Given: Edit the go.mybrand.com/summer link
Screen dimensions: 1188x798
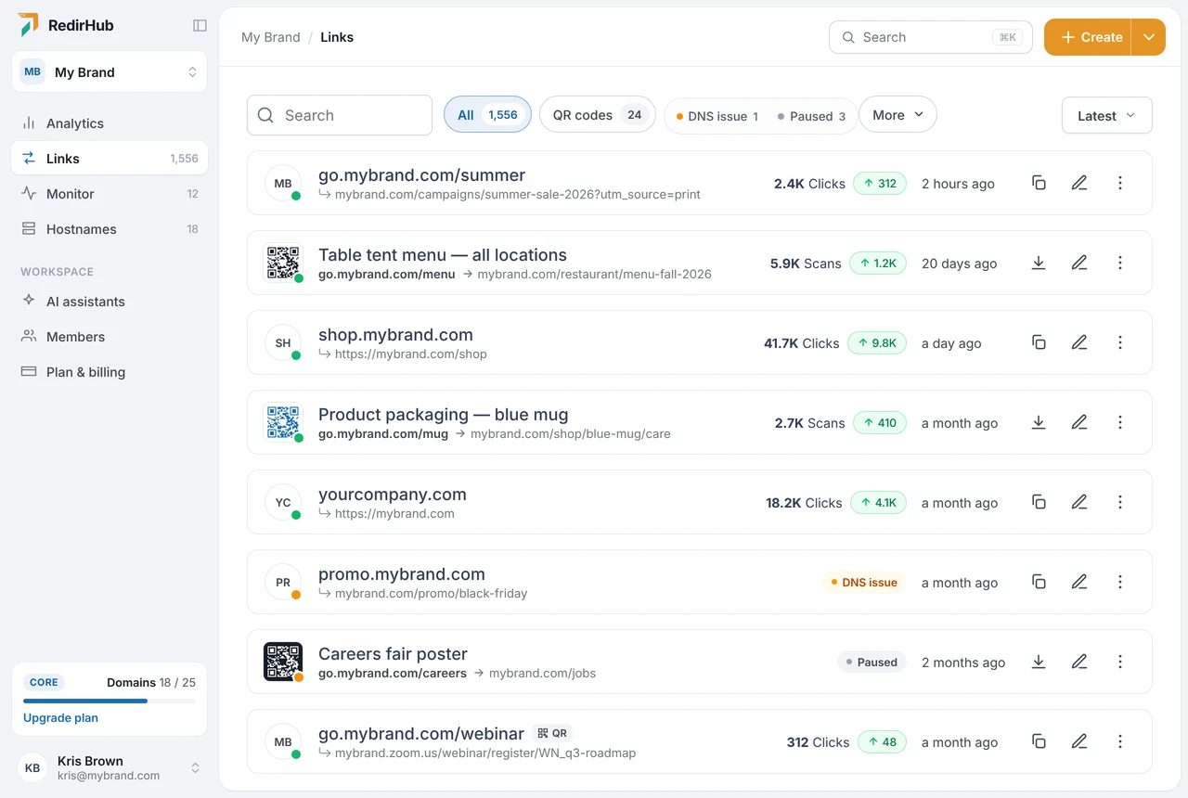Looking at the screenshot, I should click(1079, 183).
